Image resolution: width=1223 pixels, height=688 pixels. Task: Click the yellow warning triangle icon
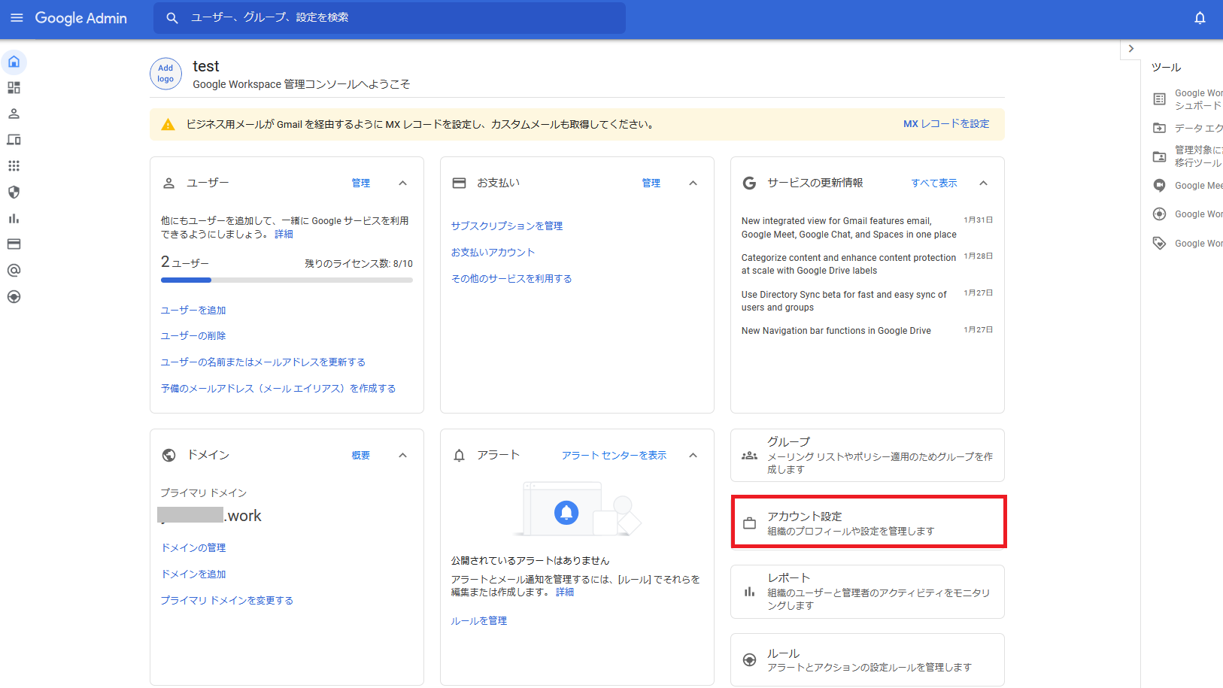click(x=168, y=125)
